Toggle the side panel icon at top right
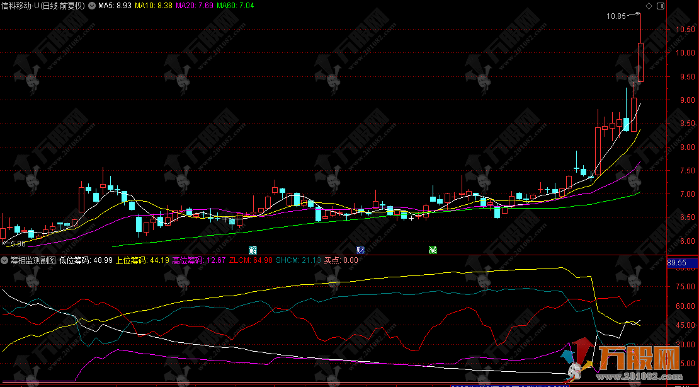The width and height of the screenshot is (699, 387). coord(659,6)
